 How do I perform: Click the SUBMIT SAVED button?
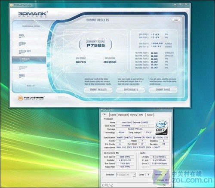(x=163, y=90)
